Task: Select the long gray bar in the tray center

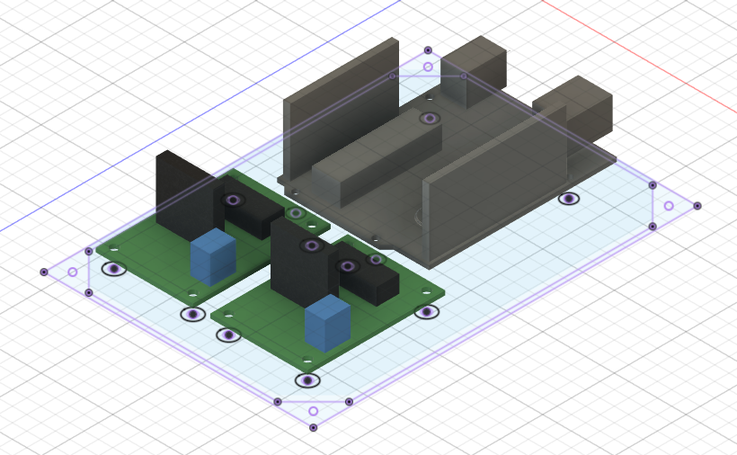Action: (377, 157)
